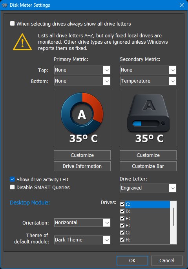188x269 pixels.
Task: Confirm settings with OK button
Action: pyautogui.click(x=132, y=261)
